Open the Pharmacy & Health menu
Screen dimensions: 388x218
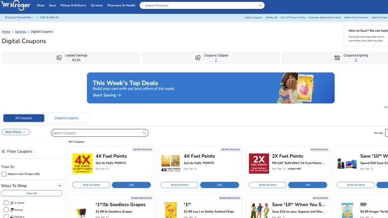coord(121,5)
